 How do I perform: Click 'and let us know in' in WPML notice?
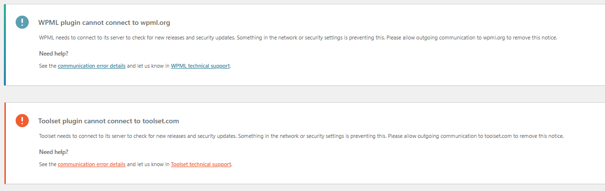(148, 66)
